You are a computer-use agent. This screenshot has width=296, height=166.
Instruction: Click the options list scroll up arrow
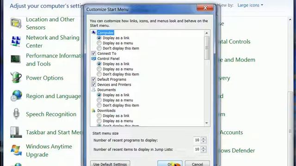click(207, 33)
